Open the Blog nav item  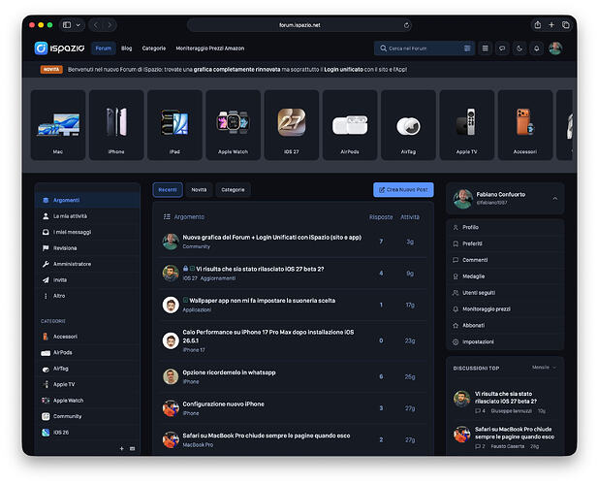coord(127,48)
